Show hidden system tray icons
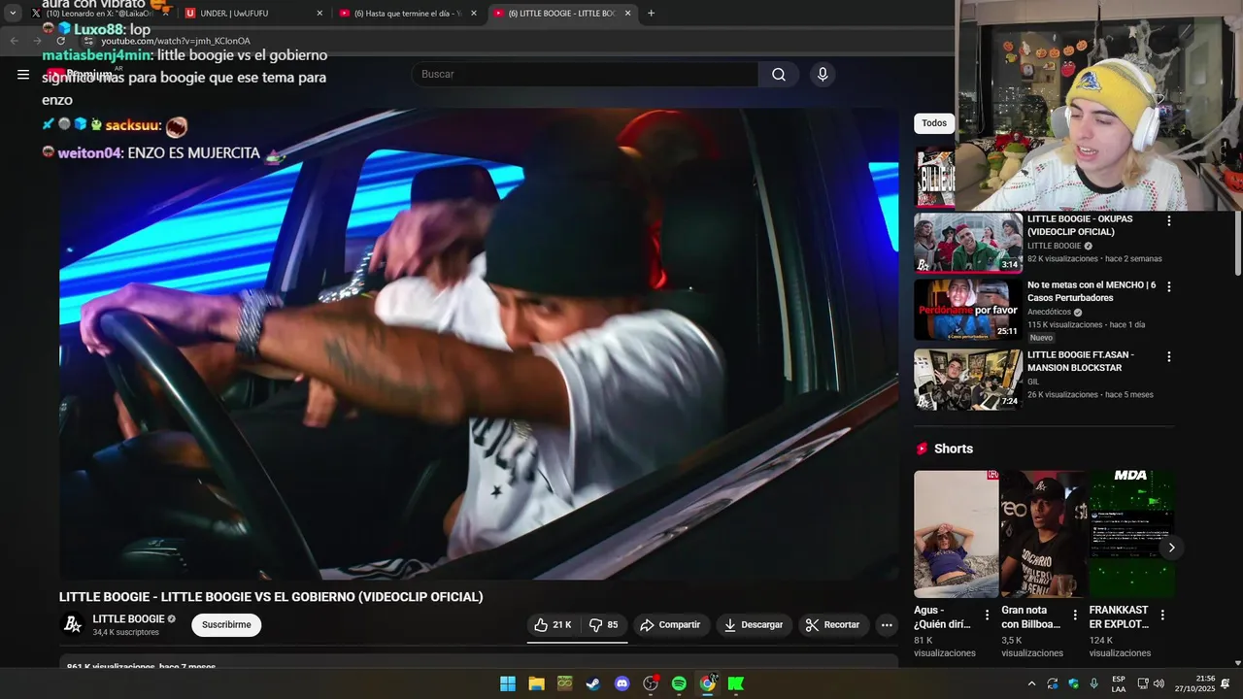The image size is (1243, 699). pos(1031,683)
